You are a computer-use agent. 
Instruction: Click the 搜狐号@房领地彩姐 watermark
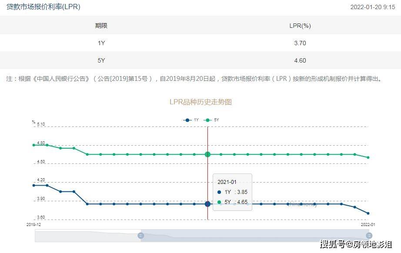[356, 244]
